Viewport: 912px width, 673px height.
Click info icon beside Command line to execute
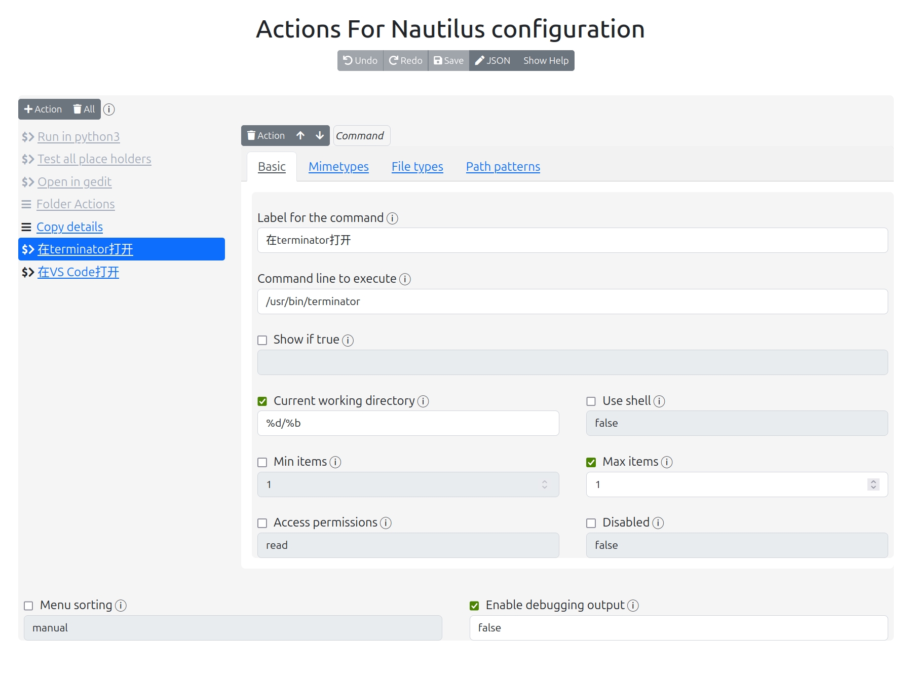pos(405,279)
